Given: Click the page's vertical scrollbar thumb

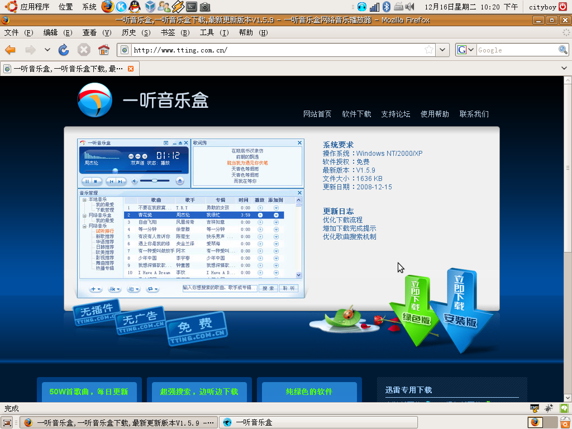Looking at the screenshot, I should [568, 168].
